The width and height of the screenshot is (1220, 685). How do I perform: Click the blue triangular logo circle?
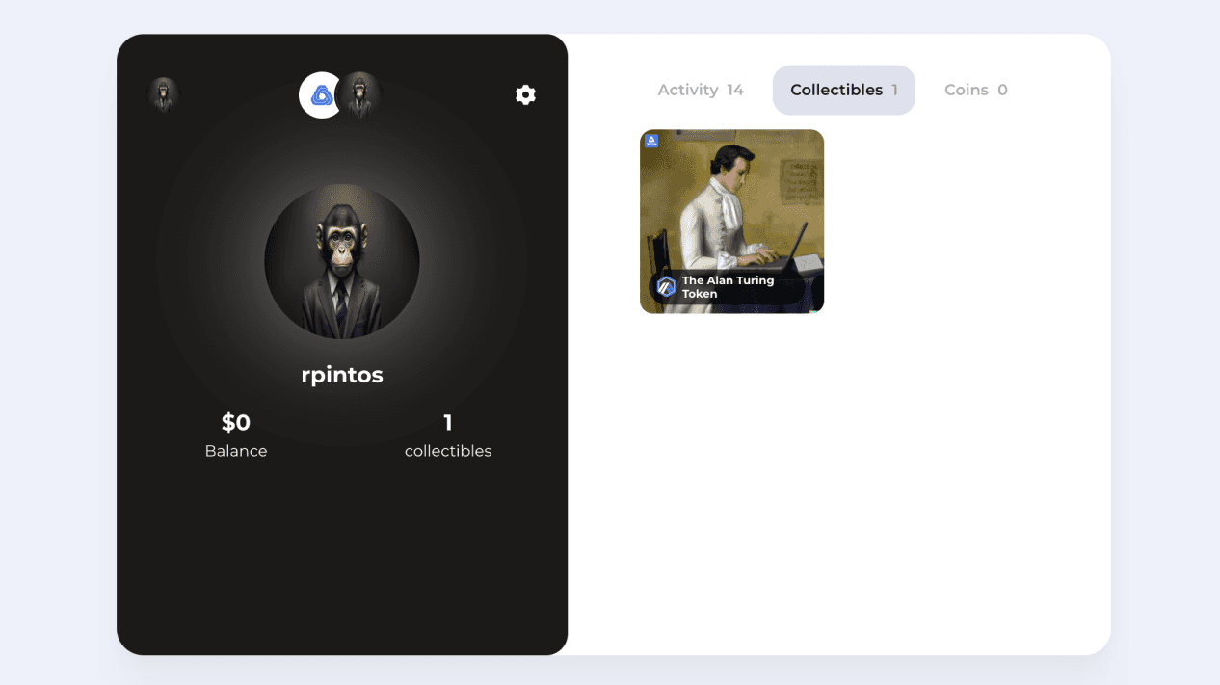[x=321, y=95]
